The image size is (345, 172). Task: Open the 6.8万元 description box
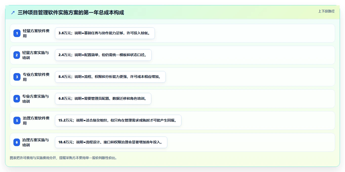103,99
